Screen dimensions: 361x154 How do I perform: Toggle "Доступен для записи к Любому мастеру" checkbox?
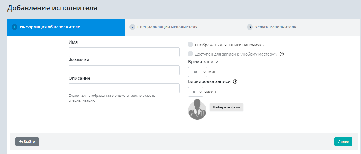tap(190, 54)
